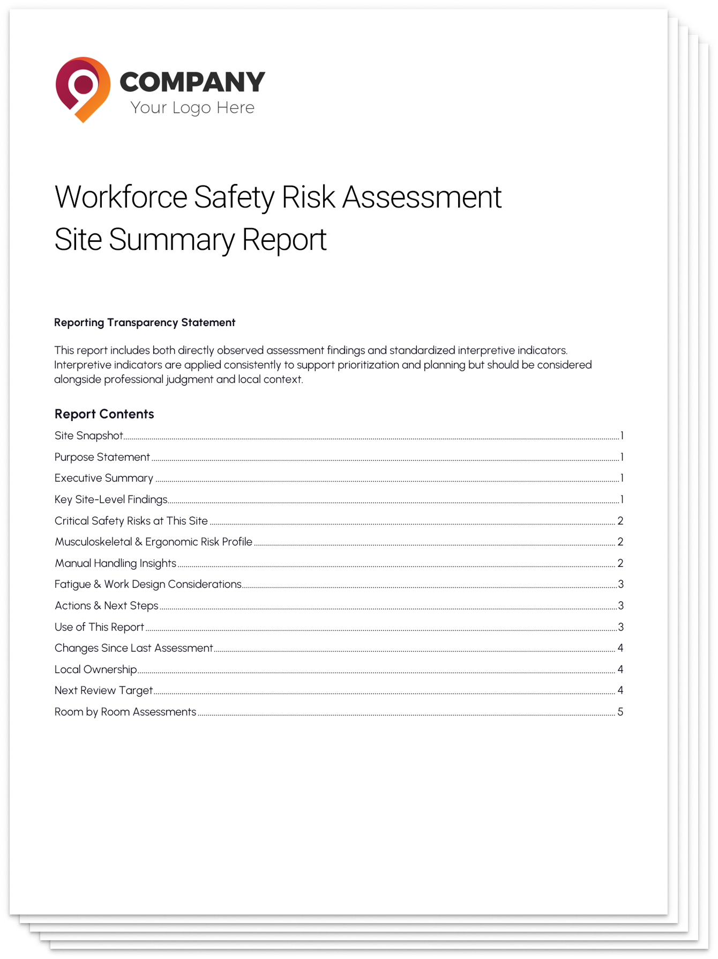Open the Next Review Target link
This screenshot has width=718, height=959.
(x=103, y=690)
